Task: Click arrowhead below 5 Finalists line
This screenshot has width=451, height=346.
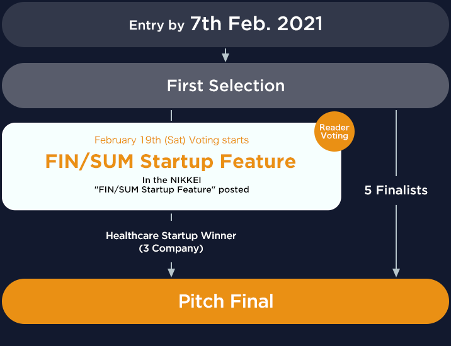Action: pyautogui.click(x=396, y=272)
